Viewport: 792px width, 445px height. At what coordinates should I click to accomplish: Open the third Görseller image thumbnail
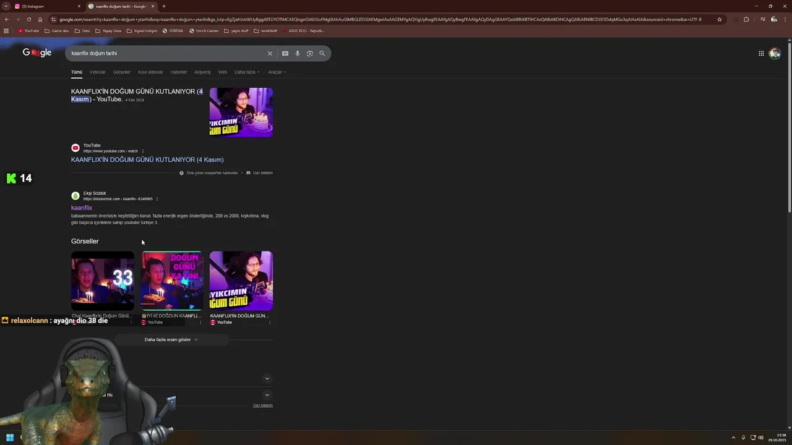pyautogui.click(x=241, y=281)
